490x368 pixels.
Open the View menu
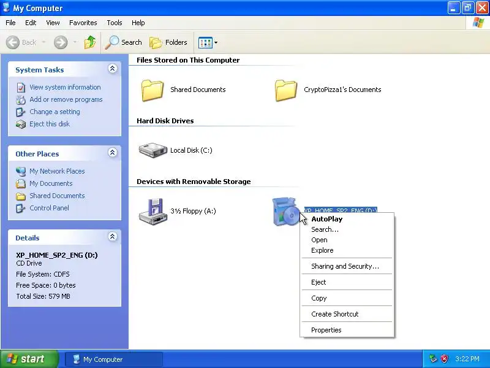pos(53,23)
